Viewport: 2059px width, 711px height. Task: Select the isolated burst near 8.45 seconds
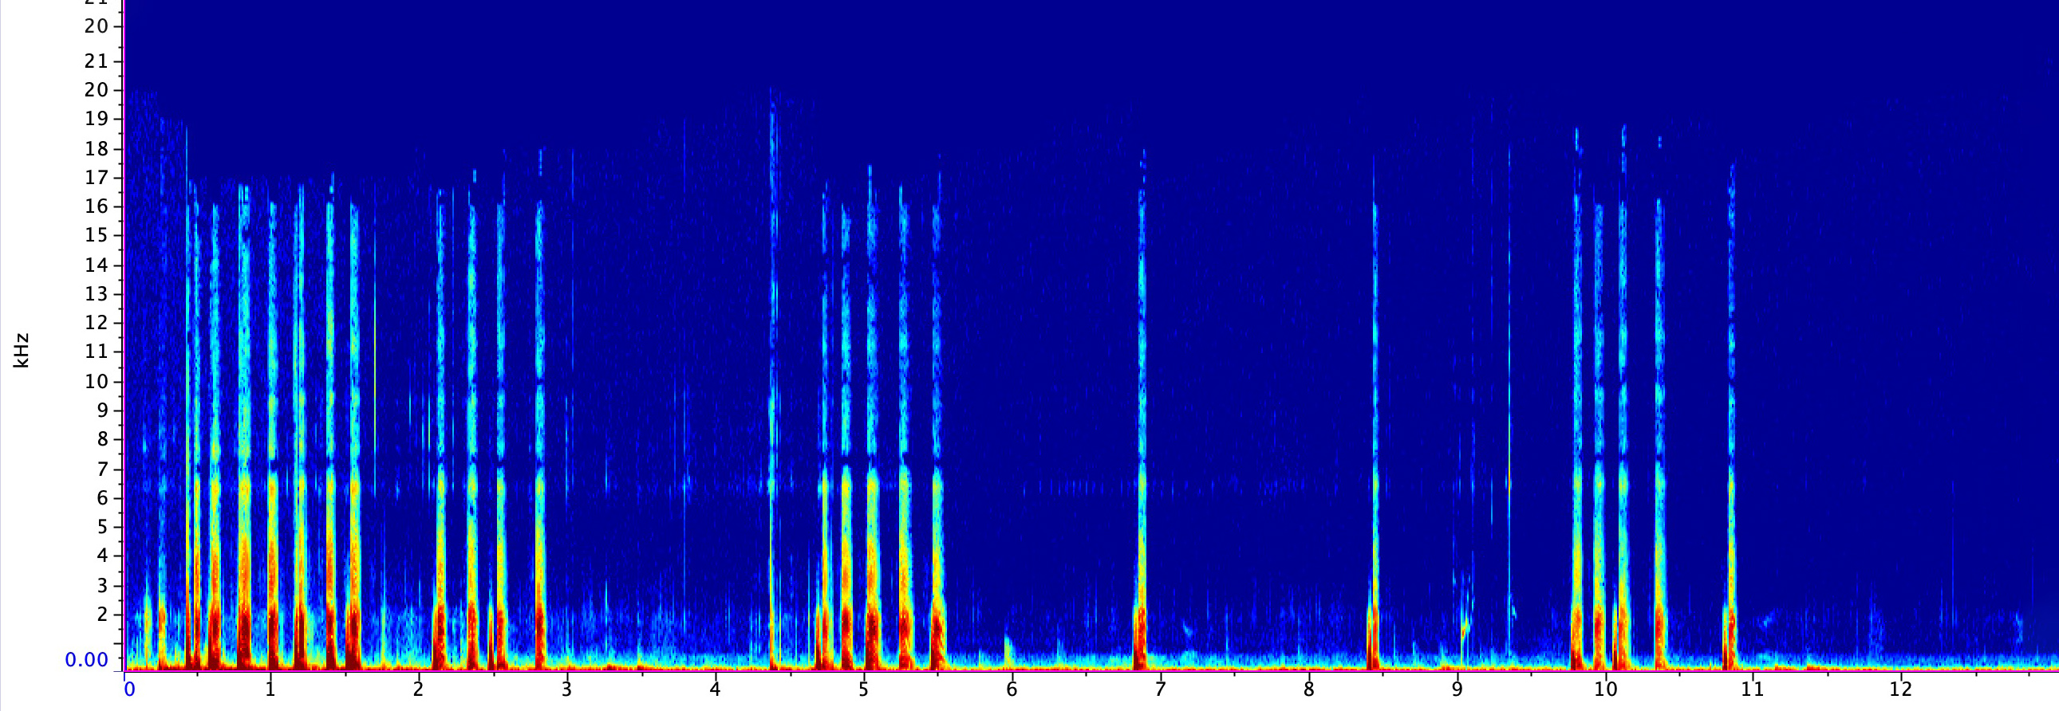[1375, 479]
